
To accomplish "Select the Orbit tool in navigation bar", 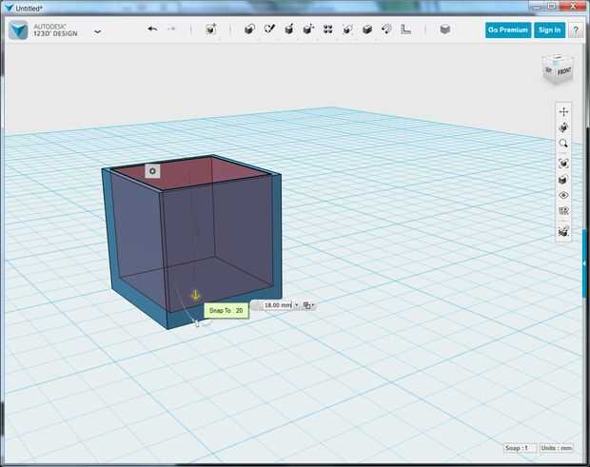I will pos(563,127).
